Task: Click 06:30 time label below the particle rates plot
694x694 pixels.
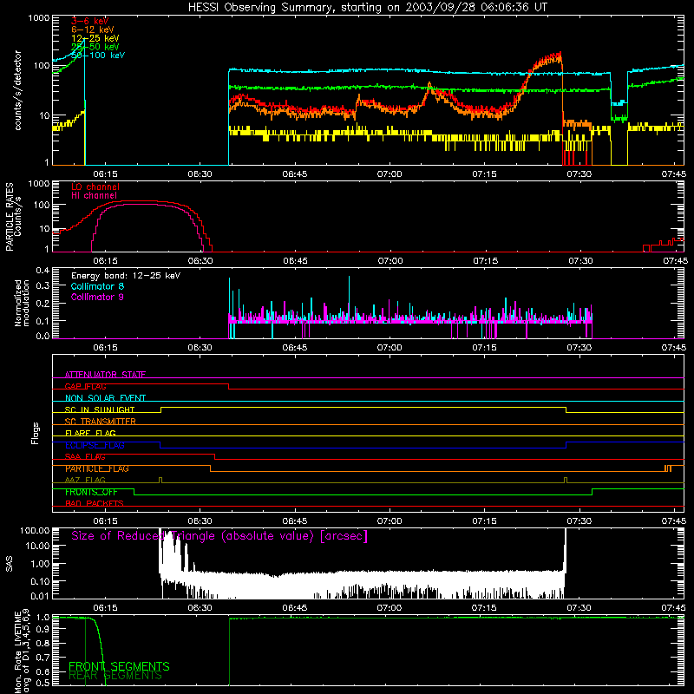Action: 200,261
